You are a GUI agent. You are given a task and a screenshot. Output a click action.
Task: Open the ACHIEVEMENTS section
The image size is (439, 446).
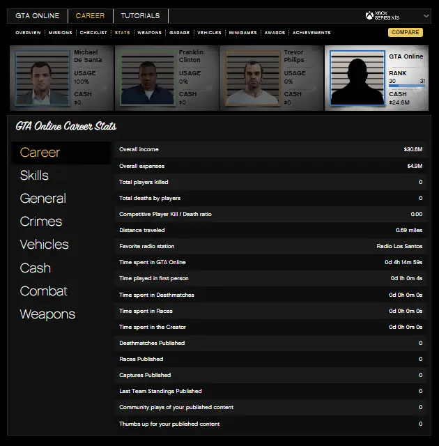tap(311, 33)
